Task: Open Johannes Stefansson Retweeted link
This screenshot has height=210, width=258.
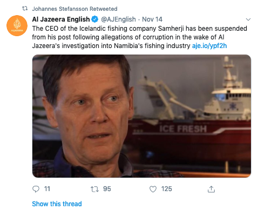Action: 74,9
